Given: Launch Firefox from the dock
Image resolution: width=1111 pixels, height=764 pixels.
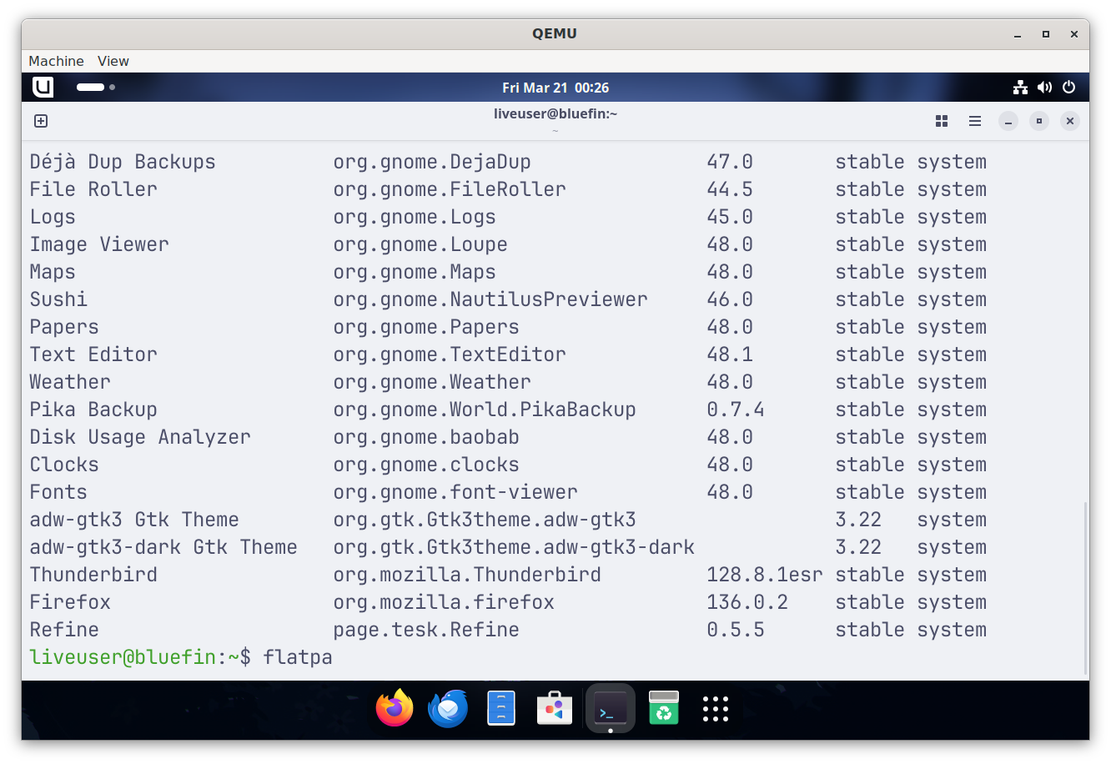Looking at the screenshot, I should click(x=395, y=708).
